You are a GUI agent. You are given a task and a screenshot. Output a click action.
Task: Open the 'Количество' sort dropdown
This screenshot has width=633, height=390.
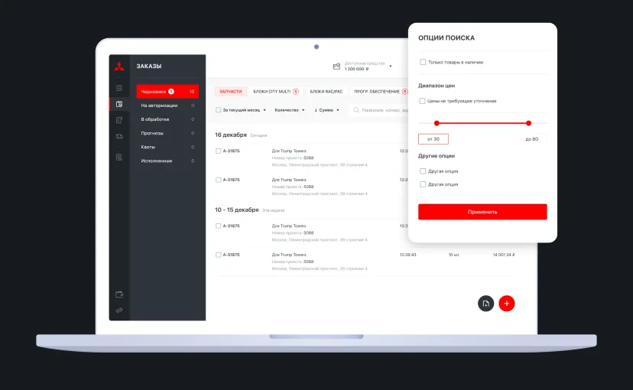click(x=290, y=110)
